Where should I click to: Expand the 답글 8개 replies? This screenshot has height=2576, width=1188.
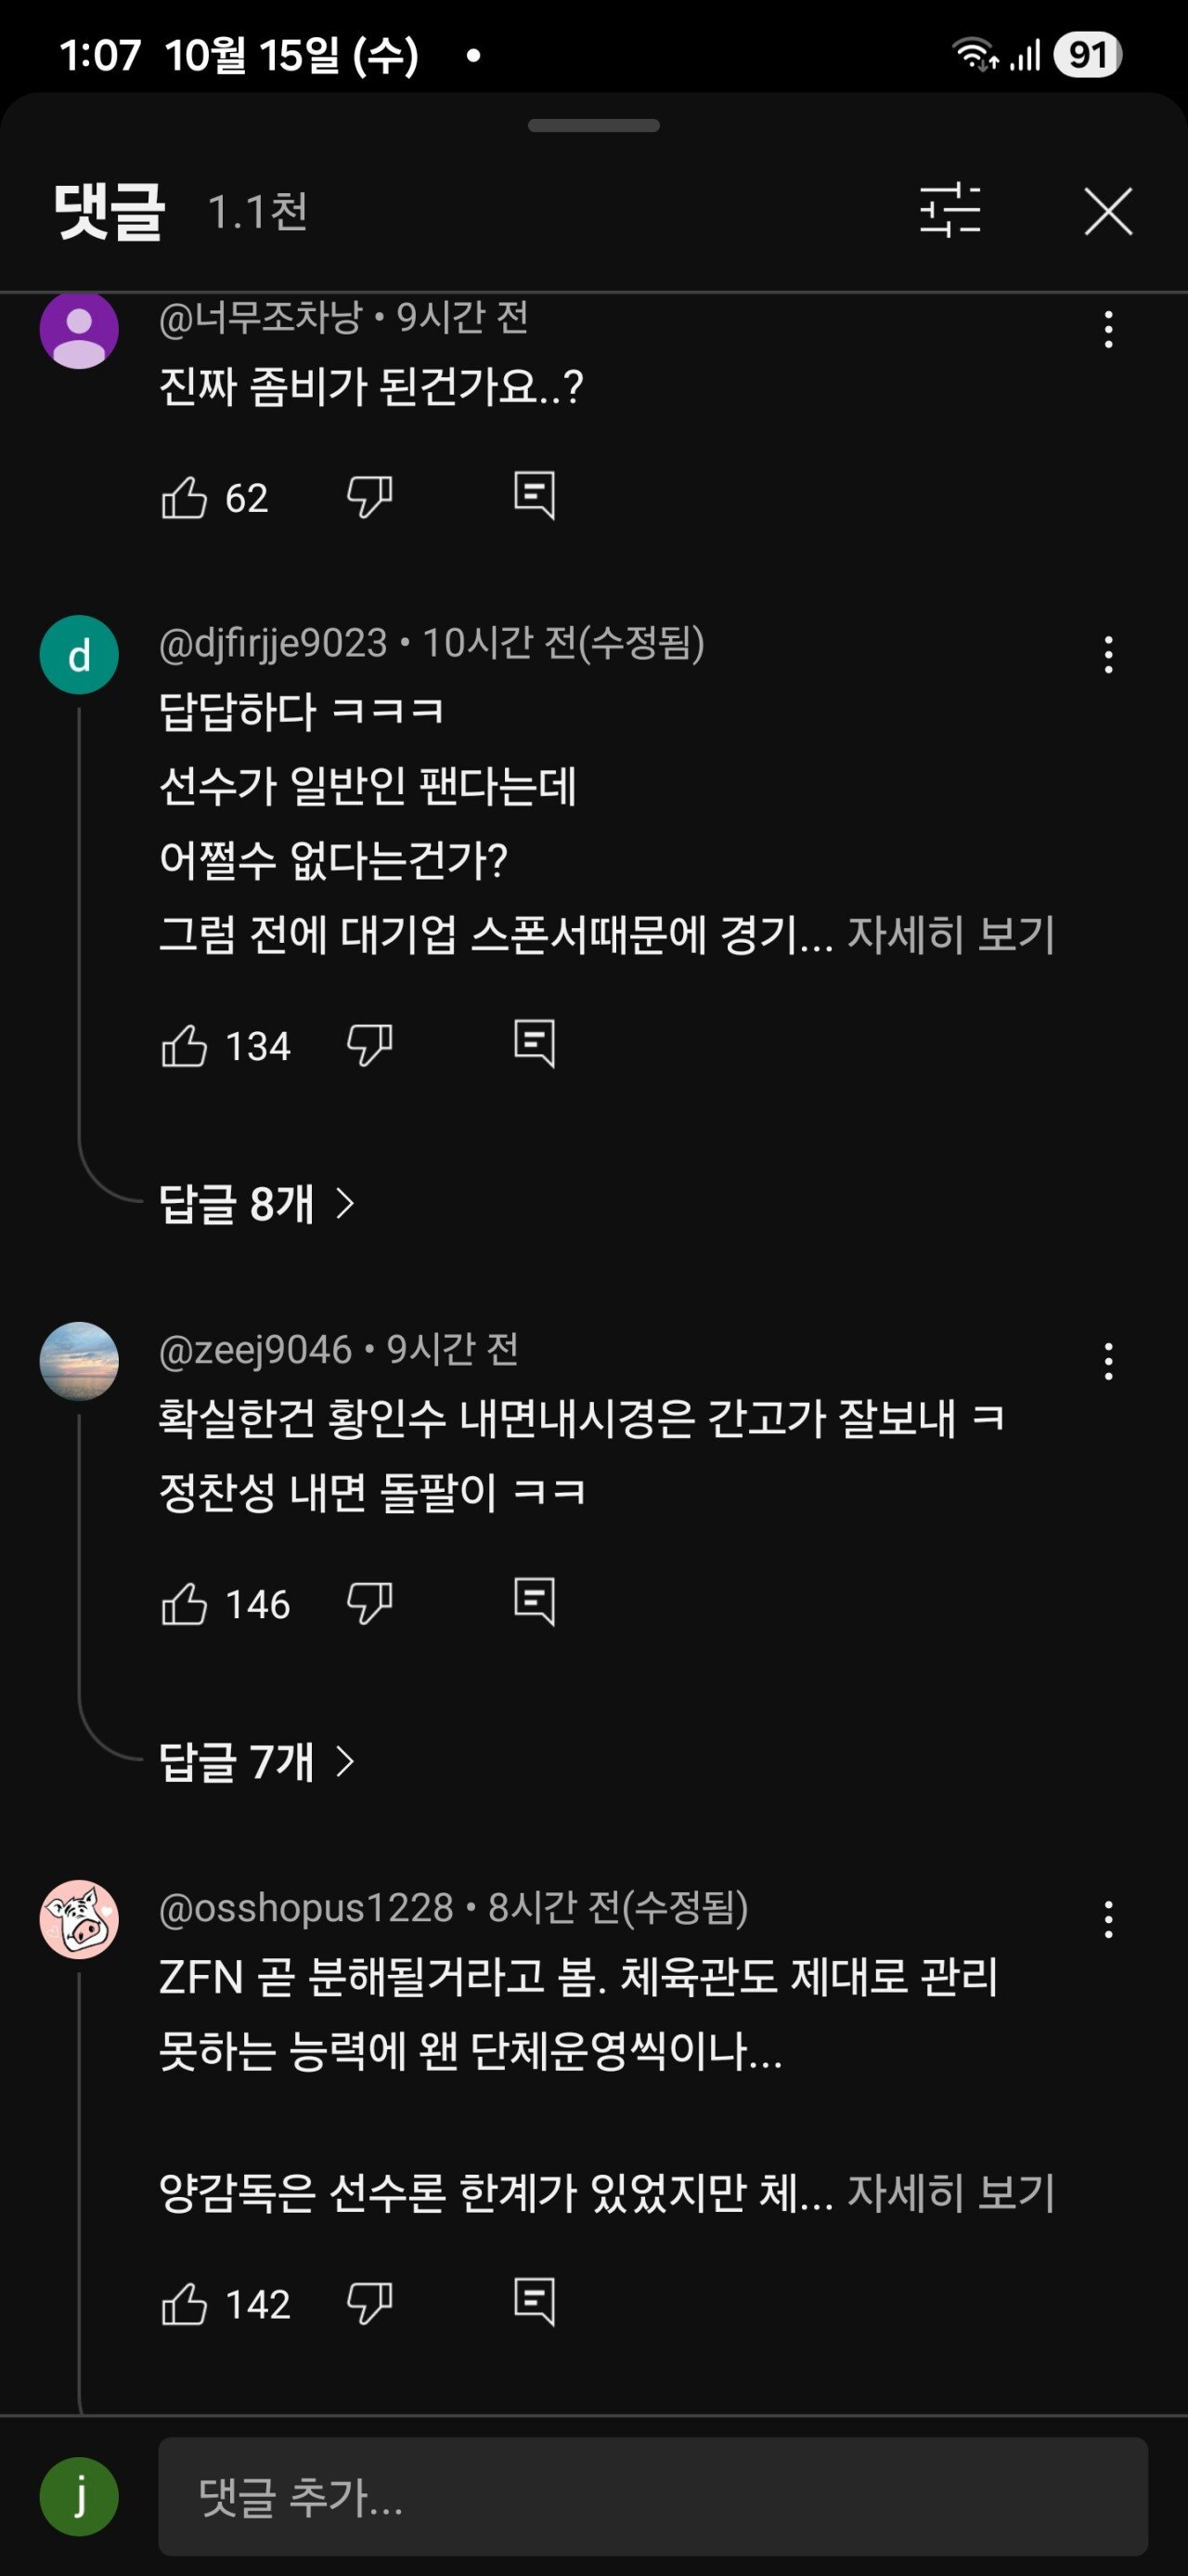click(x=257, y=1203)
